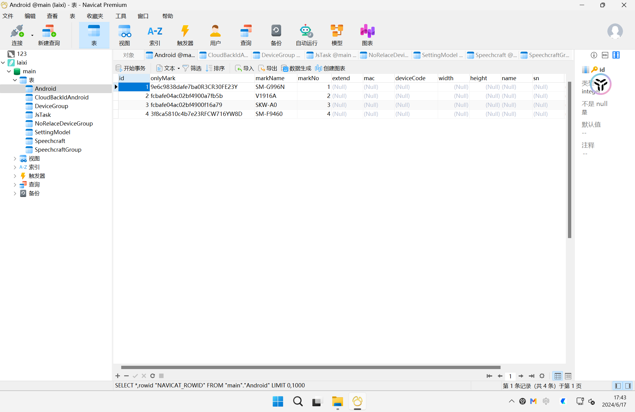This screenshot has width=635, height=412.
Task: Click Data Generation (数据生成) button
Action: pyautogui.click(x=296, y=68)
